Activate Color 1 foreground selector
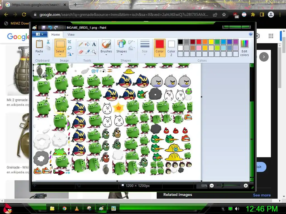Viewport: 286px width, 214px height. (x=159, y=48)
